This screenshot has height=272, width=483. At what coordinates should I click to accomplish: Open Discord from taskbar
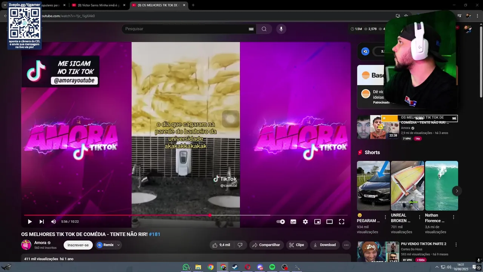tap(260, 267)
